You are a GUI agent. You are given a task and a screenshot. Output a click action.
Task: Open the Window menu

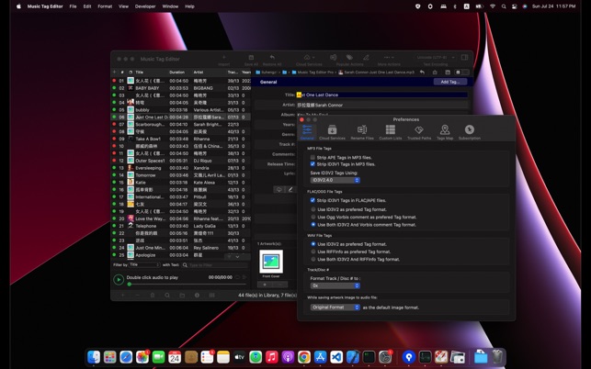(x=170, y=6)
